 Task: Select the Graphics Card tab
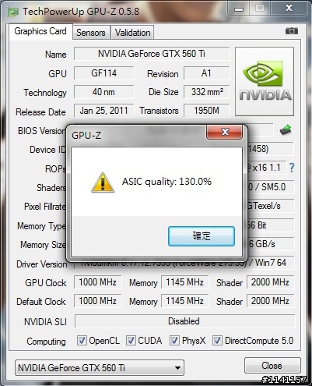(x=40, y=31)
